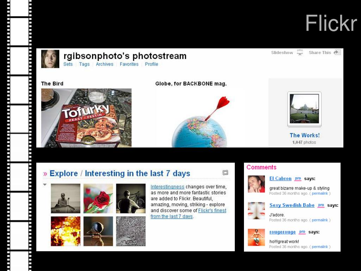Open the Sets tab

point(68,64)
